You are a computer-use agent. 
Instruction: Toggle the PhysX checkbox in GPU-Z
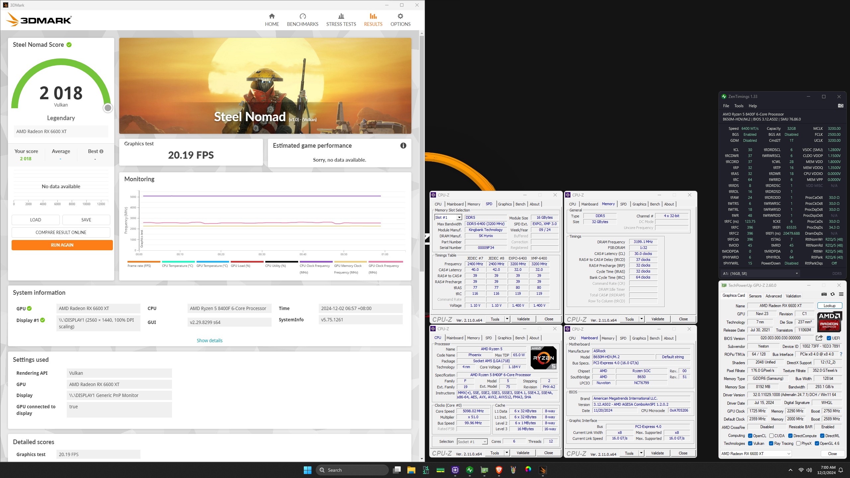[798, 443]
